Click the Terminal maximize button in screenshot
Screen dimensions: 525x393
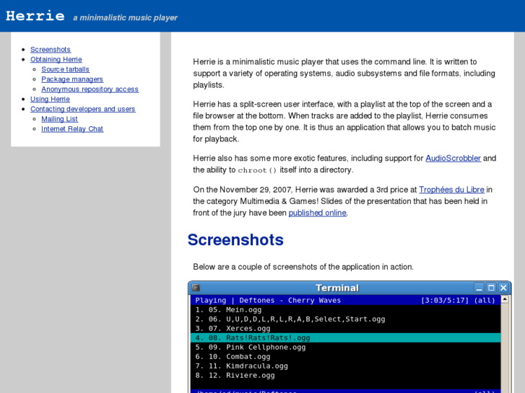point(491,288)
